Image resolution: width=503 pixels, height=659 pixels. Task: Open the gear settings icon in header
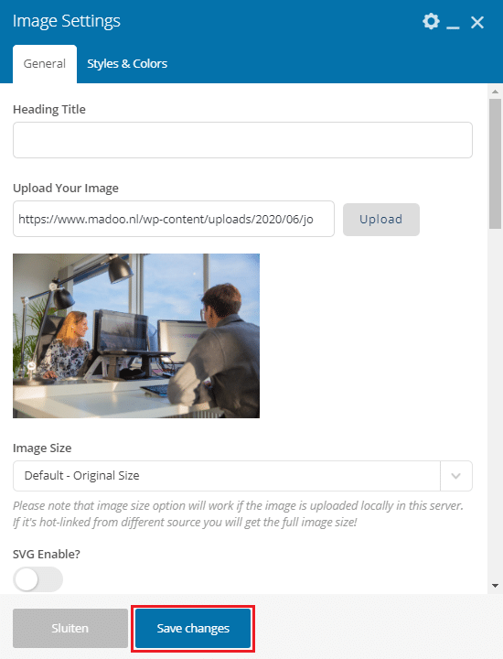coord(431,21)
